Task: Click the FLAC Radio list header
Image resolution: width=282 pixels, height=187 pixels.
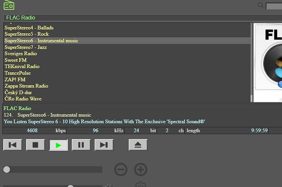Action: 143,18
